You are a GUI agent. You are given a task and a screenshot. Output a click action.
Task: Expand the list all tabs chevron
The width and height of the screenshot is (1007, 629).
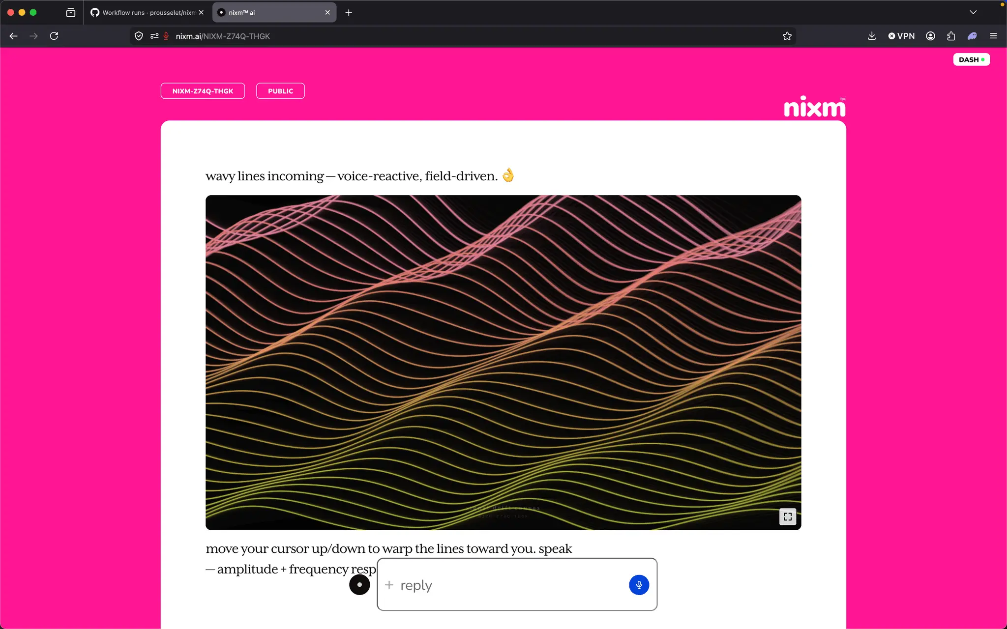973,12
